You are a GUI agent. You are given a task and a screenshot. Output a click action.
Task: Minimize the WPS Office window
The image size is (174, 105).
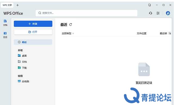[157, 5]
